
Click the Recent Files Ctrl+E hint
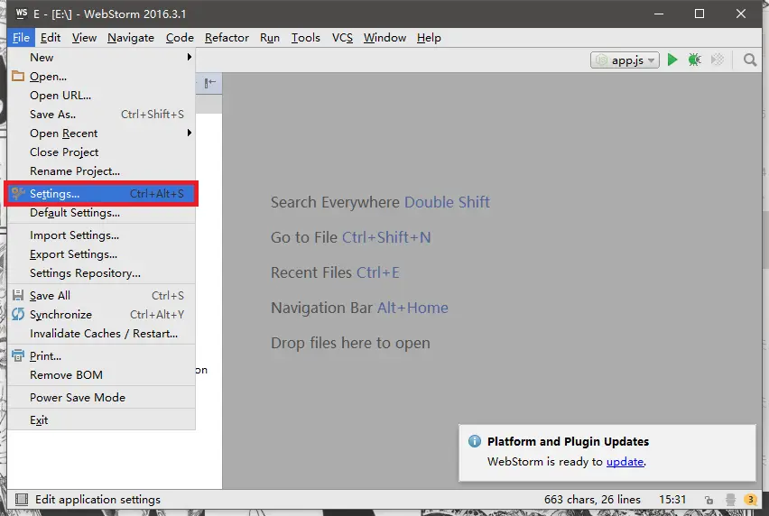[335, 272]
